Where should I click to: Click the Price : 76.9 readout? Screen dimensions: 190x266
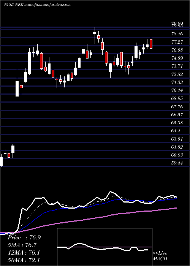coord(24,237)
